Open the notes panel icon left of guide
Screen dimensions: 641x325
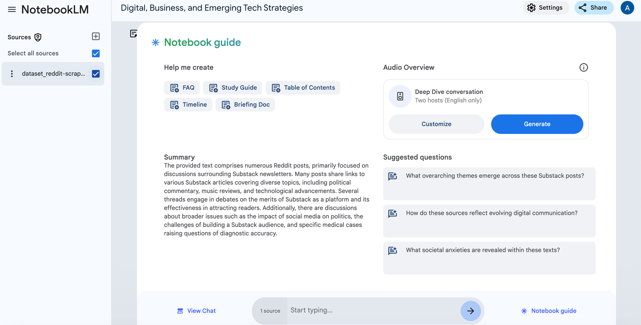133,33
